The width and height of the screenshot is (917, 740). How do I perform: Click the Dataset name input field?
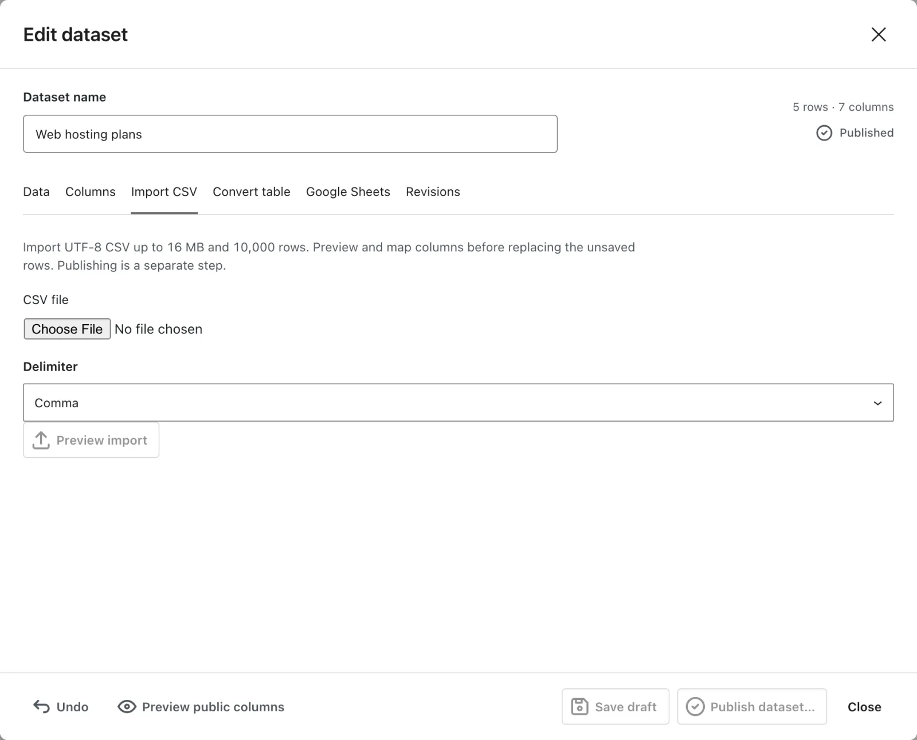click(x=290, y=134)
